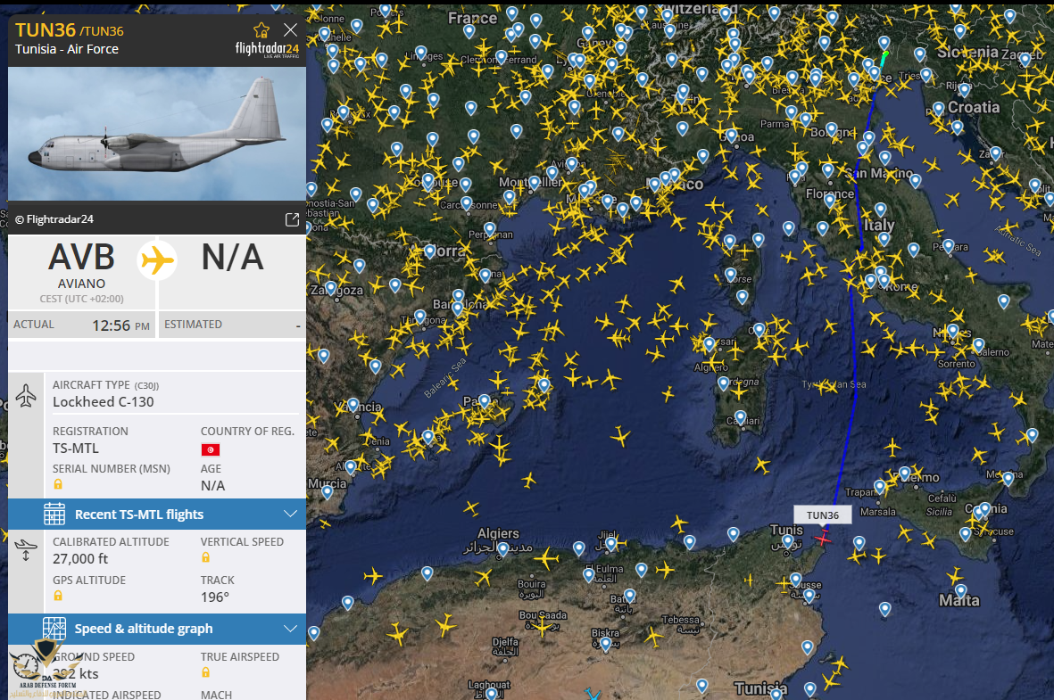Click the flightradar24 logo

coord(267,49)
